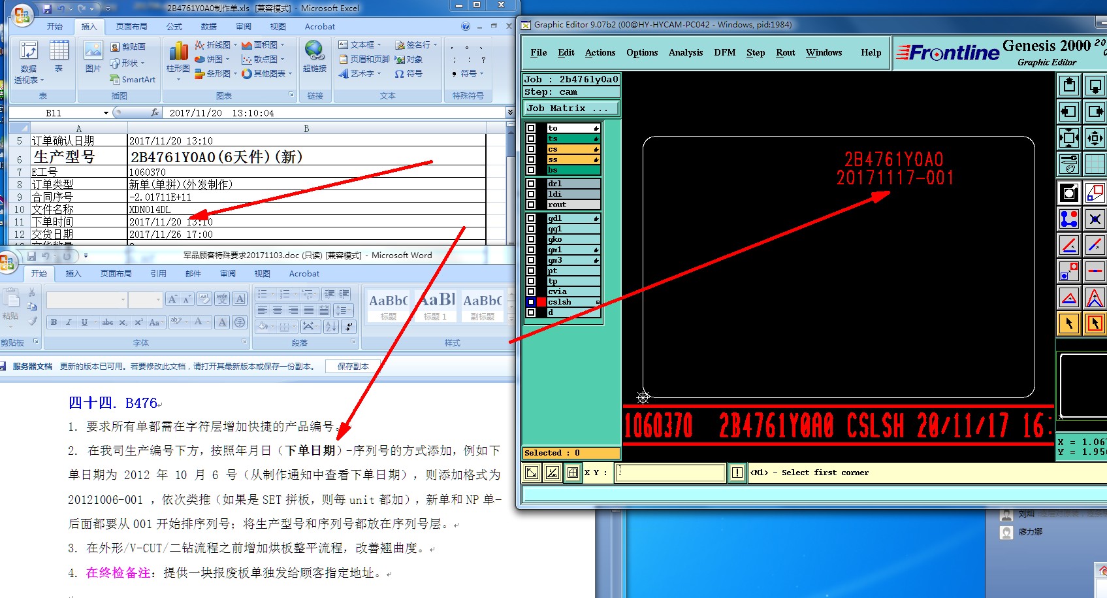Image resolution: width=1107 pixels, height=598 pixels.
Task: Click the Job Matrix button
Action: click(571, 108)
